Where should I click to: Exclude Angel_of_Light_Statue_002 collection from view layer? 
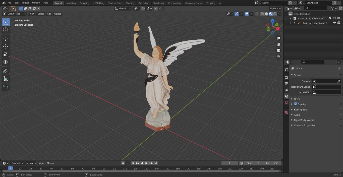330,18
